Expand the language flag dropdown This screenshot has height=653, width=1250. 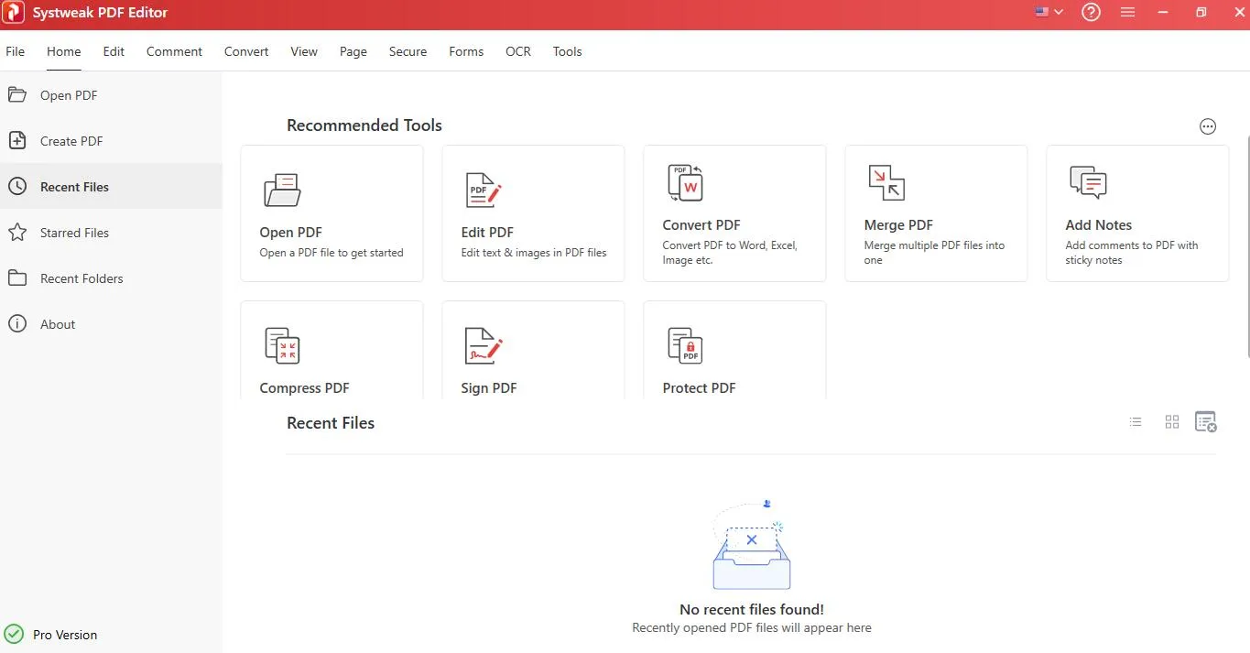(x=1049, y=13)
